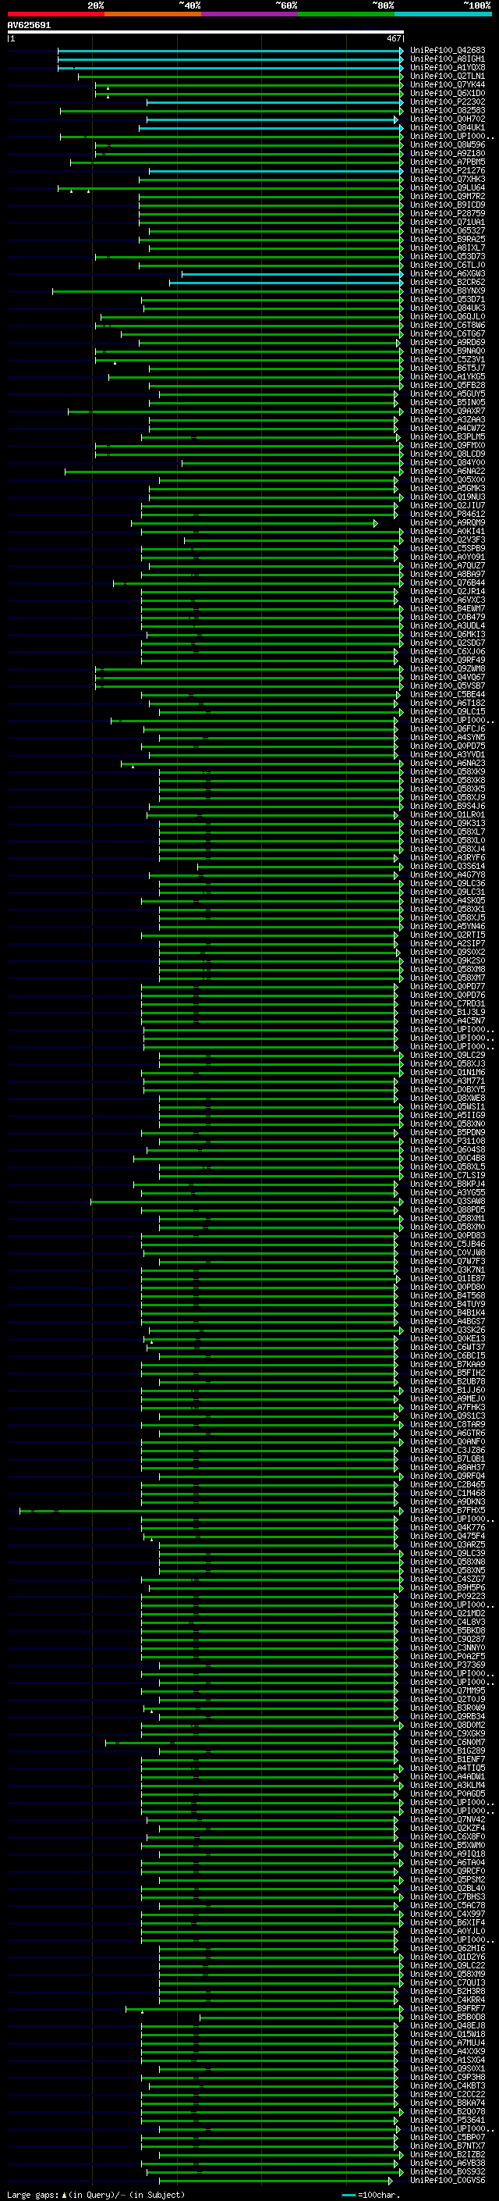This screenshot has width=499, height=2201.
Task: Click the '(in Subject)' legend text
Action: [156, 2194]
